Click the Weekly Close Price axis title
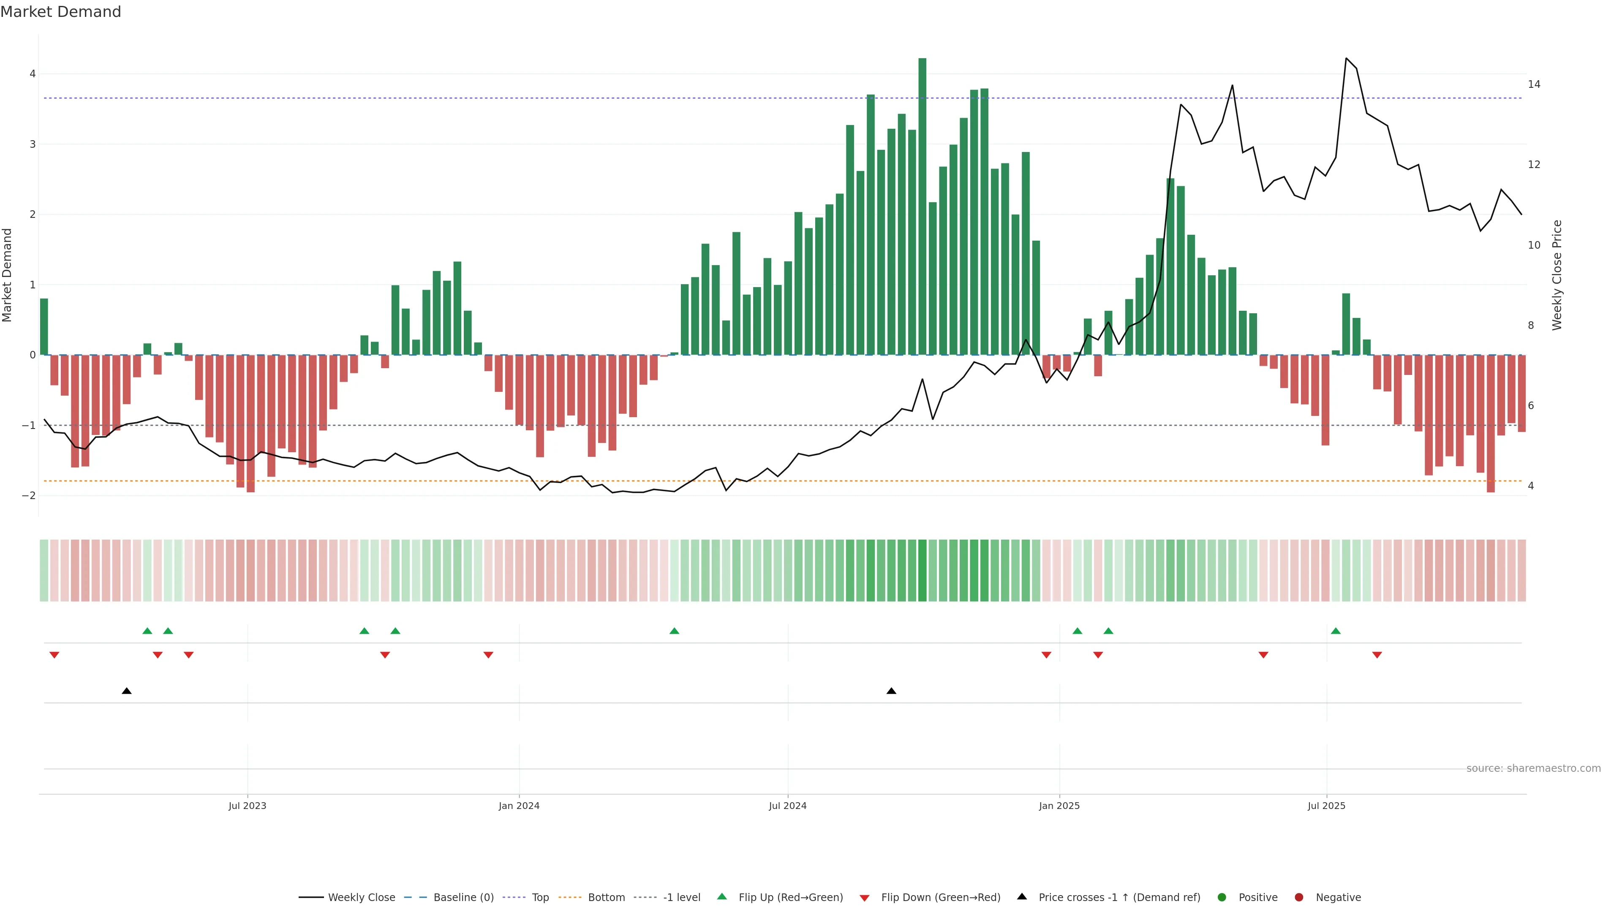The width and height of the screenshot is (1622, 912). (x=1557, y=275)
